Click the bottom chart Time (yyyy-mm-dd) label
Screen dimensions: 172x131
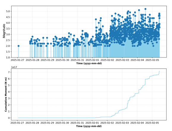pyautogui.click(x=89, y=126)
